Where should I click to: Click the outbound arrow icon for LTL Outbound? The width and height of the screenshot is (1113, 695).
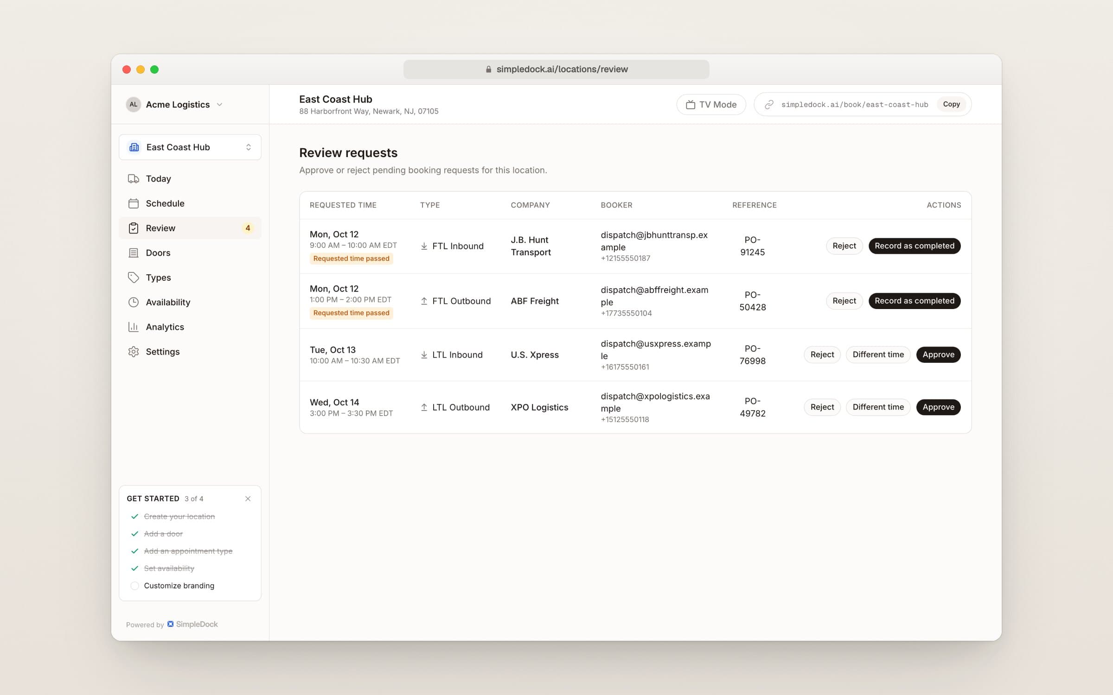(424, 407)
